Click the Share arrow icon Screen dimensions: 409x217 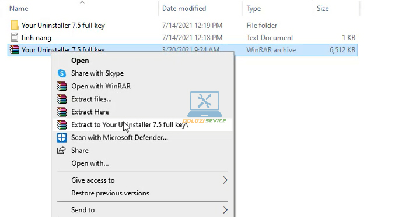pyautogui.click(x=62, y=150)
